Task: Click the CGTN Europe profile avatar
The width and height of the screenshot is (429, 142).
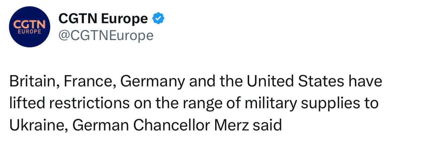Action: pos(29,27)
